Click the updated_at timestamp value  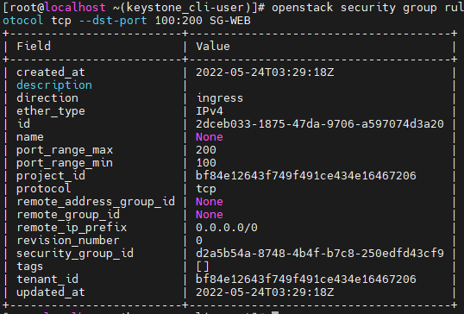click(x=265, y=292)
